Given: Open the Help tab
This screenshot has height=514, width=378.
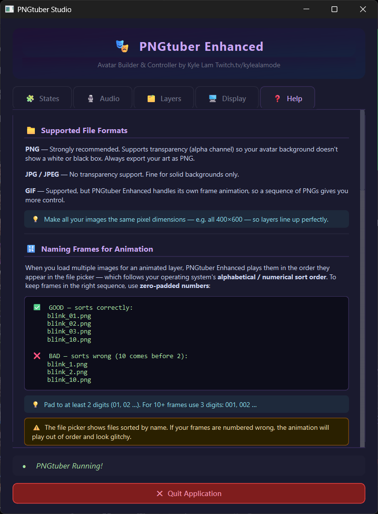Looking at the screenshot, I should [x=287, y=98].
